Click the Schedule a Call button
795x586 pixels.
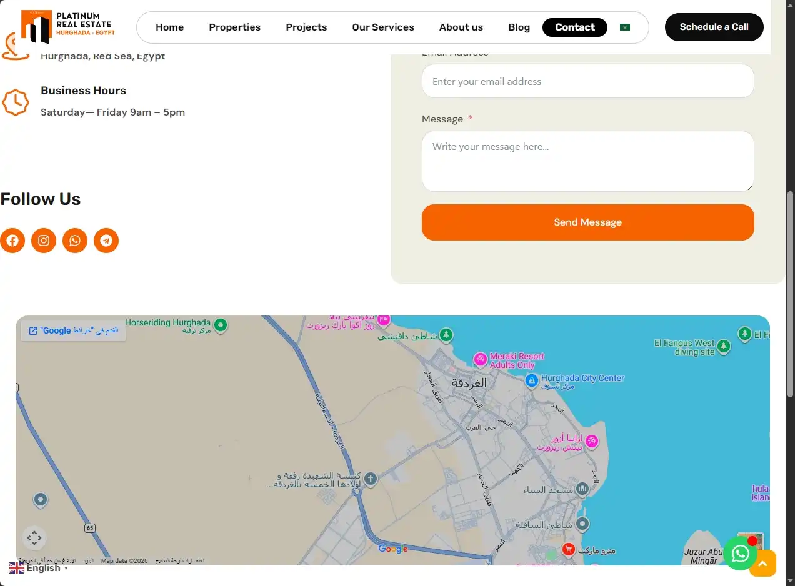tap(714, 27)
